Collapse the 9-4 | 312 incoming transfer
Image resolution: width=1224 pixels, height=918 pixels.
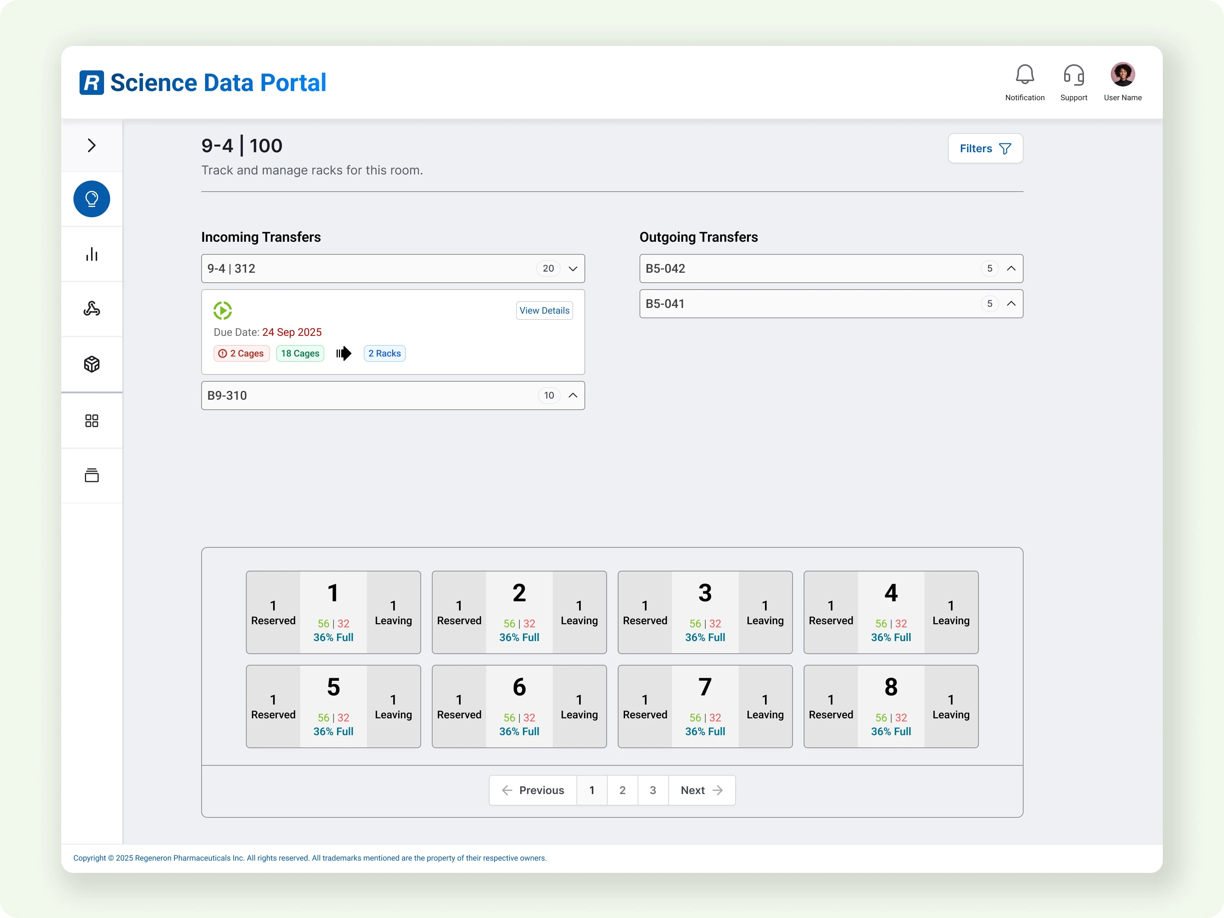[573, 269]
